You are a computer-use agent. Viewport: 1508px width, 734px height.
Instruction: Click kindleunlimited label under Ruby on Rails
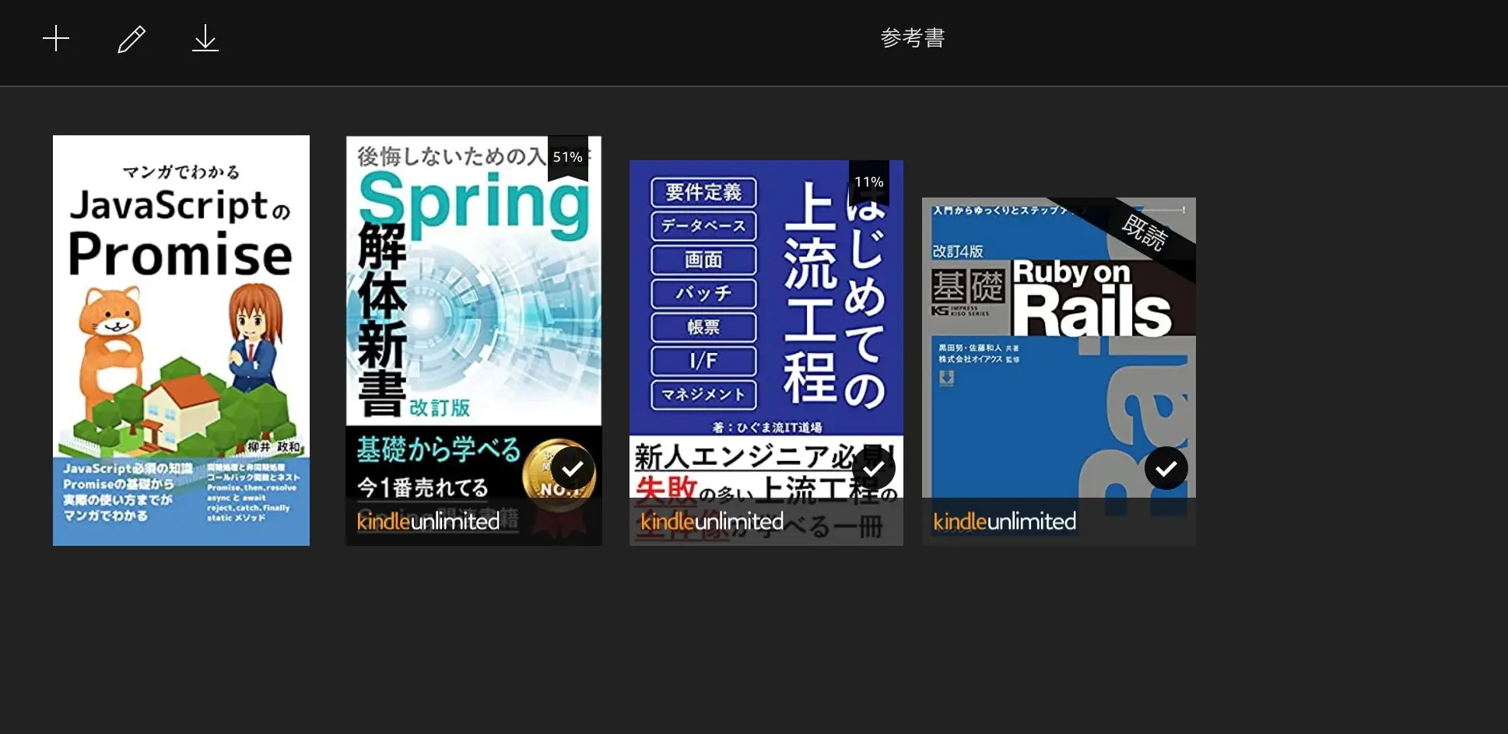(x=1005, y=521)
